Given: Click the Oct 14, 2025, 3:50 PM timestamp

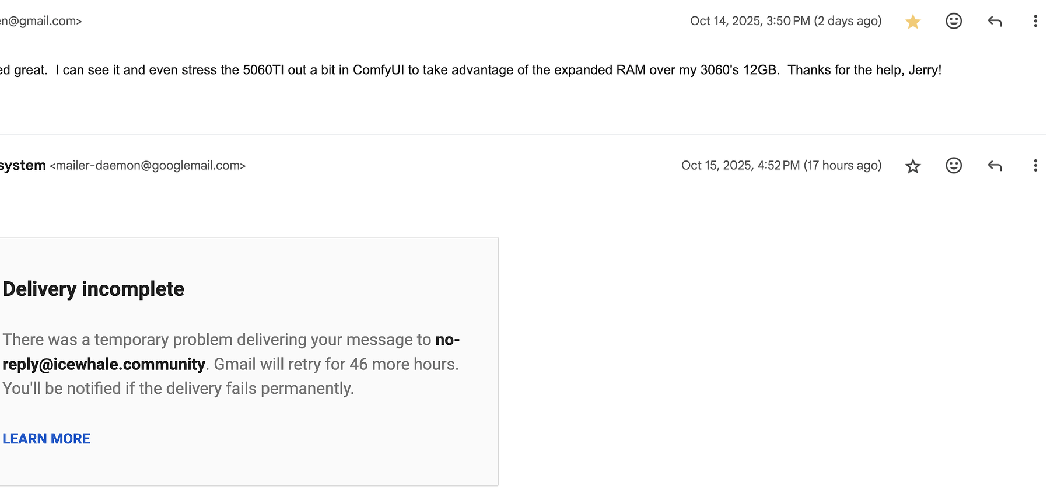Looking at the screenshot, I should 785,21.
